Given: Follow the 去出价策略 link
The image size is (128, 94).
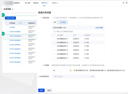Looking at the screenshot, I should tap(99, 28).
